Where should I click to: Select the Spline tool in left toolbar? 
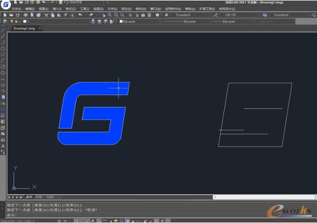[x=3, y=79]
